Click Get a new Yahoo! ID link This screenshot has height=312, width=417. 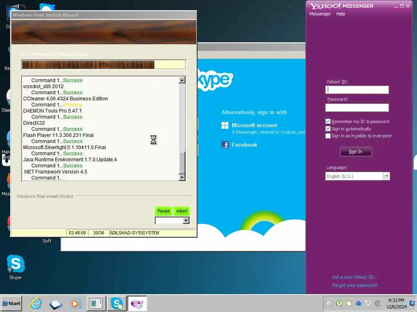point(355,277)
